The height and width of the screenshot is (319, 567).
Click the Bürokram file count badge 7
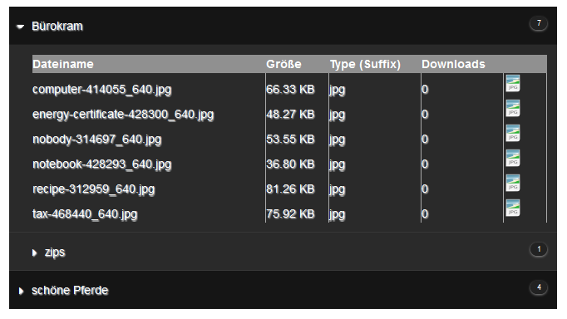coord(539,23)
